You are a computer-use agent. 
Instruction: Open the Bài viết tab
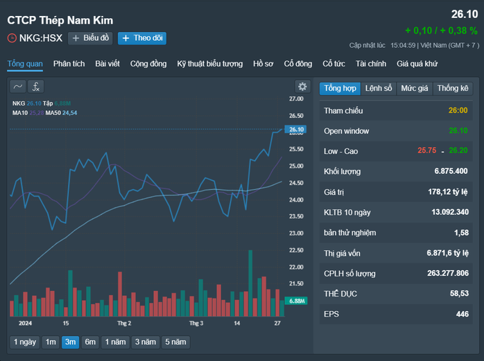(x=107, y=64)
